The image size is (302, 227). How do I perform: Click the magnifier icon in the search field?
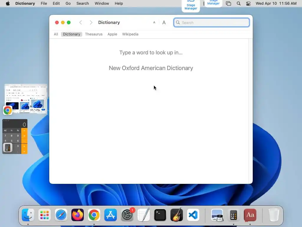[x=178, y=22]
